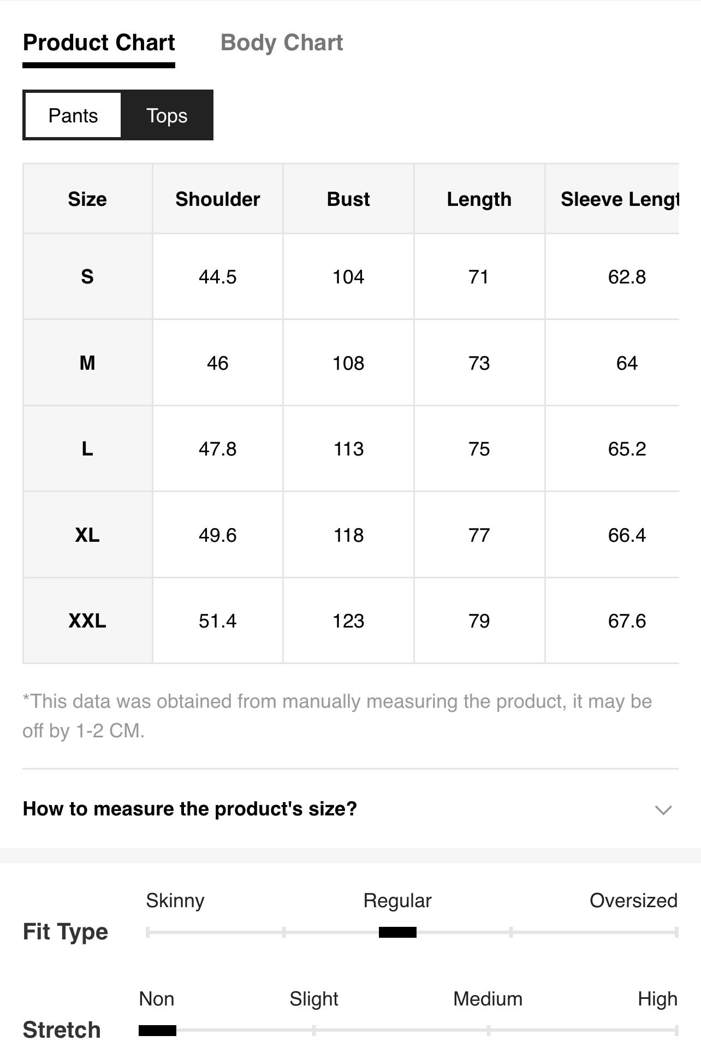Click the Non stretch indicator bar
Screen dimensions: 701x1059
pyautogui.click(x=157, y=1030)
